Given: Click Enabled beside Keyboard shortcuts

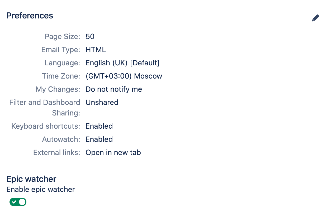Looking at the screenshot, I should (x=99, y=126).
